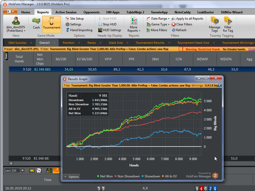Open the Date Range dropdown
Screen dimensions: 255x191
pos(158,19)
